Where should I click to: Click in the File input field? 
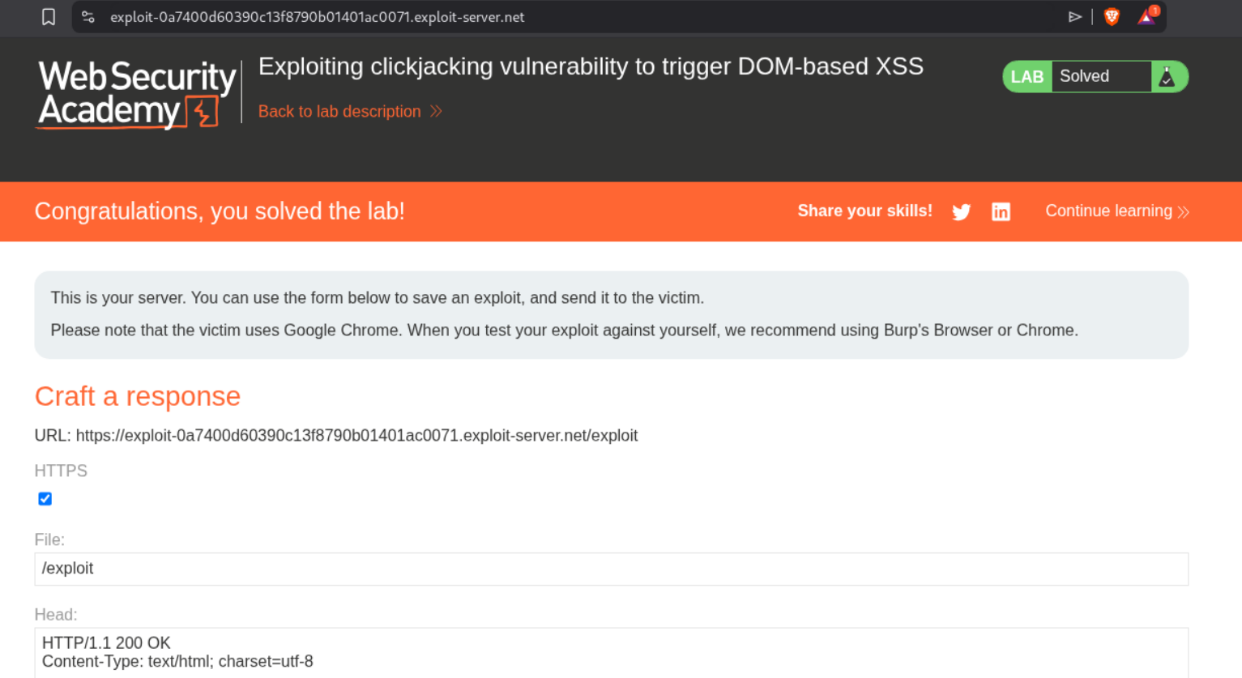point(611,569)
